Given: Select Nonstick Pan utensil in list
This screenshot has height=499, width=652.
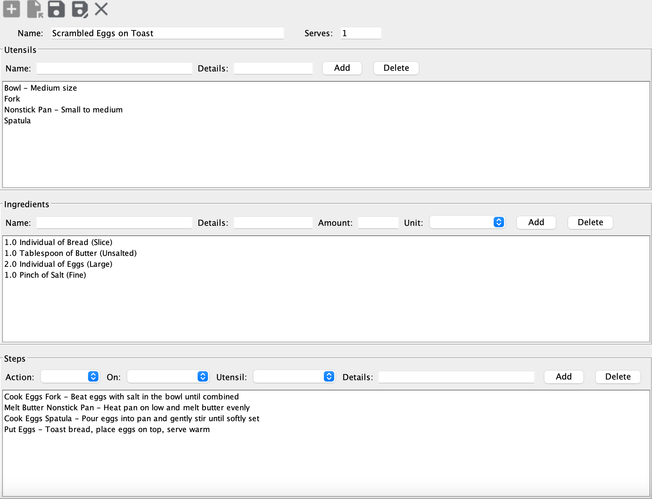Looking at the screenshot, I should click(63, 110).
